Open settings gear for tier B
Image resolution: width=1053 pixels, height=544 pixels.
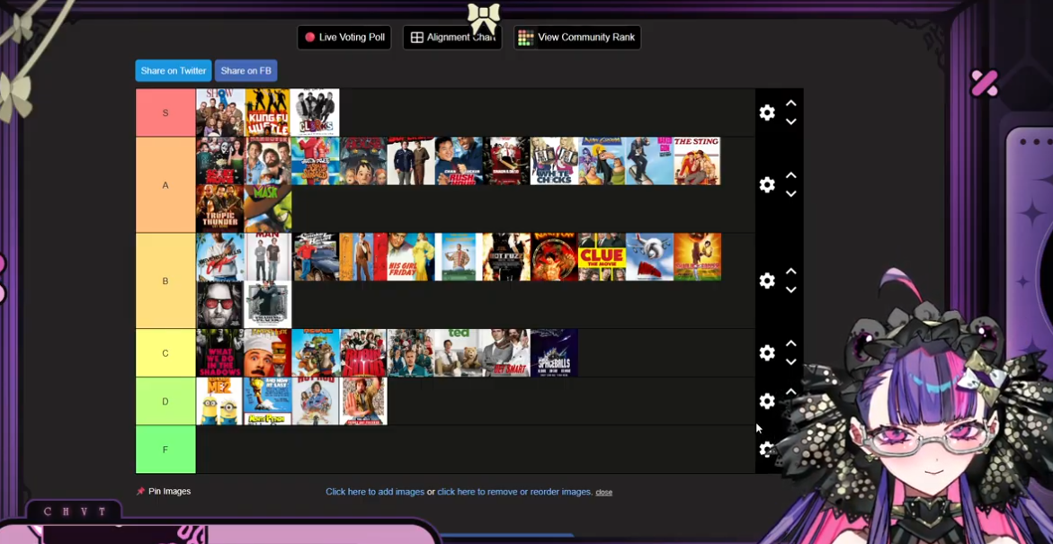767,281
